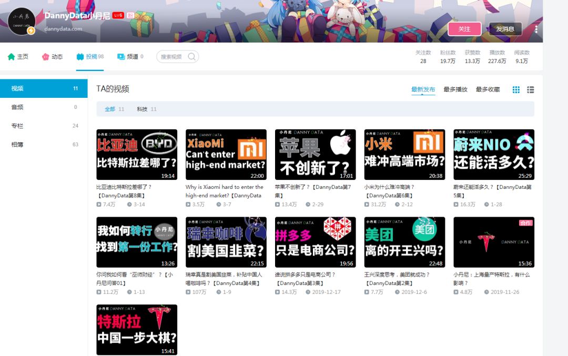Click the 发消息 message button
Image resolution: width=568 pixels, height=356 pixels.
(x=505, y=29)
